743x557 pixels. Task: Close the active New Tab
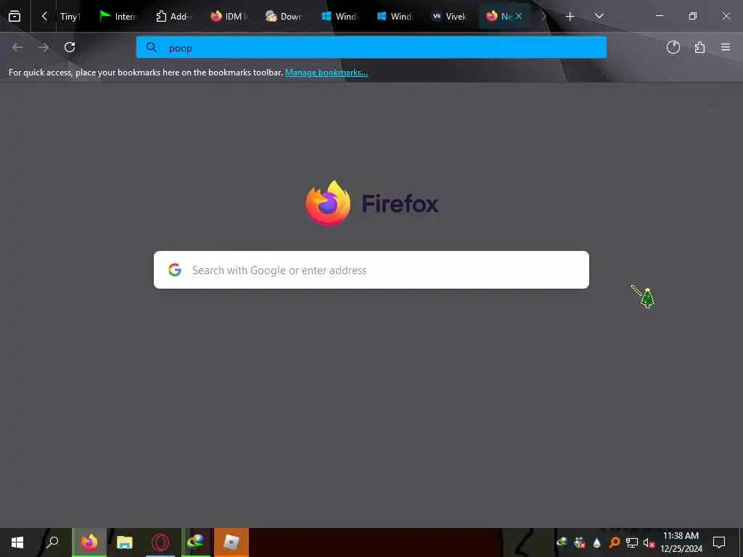coord(519,16)
